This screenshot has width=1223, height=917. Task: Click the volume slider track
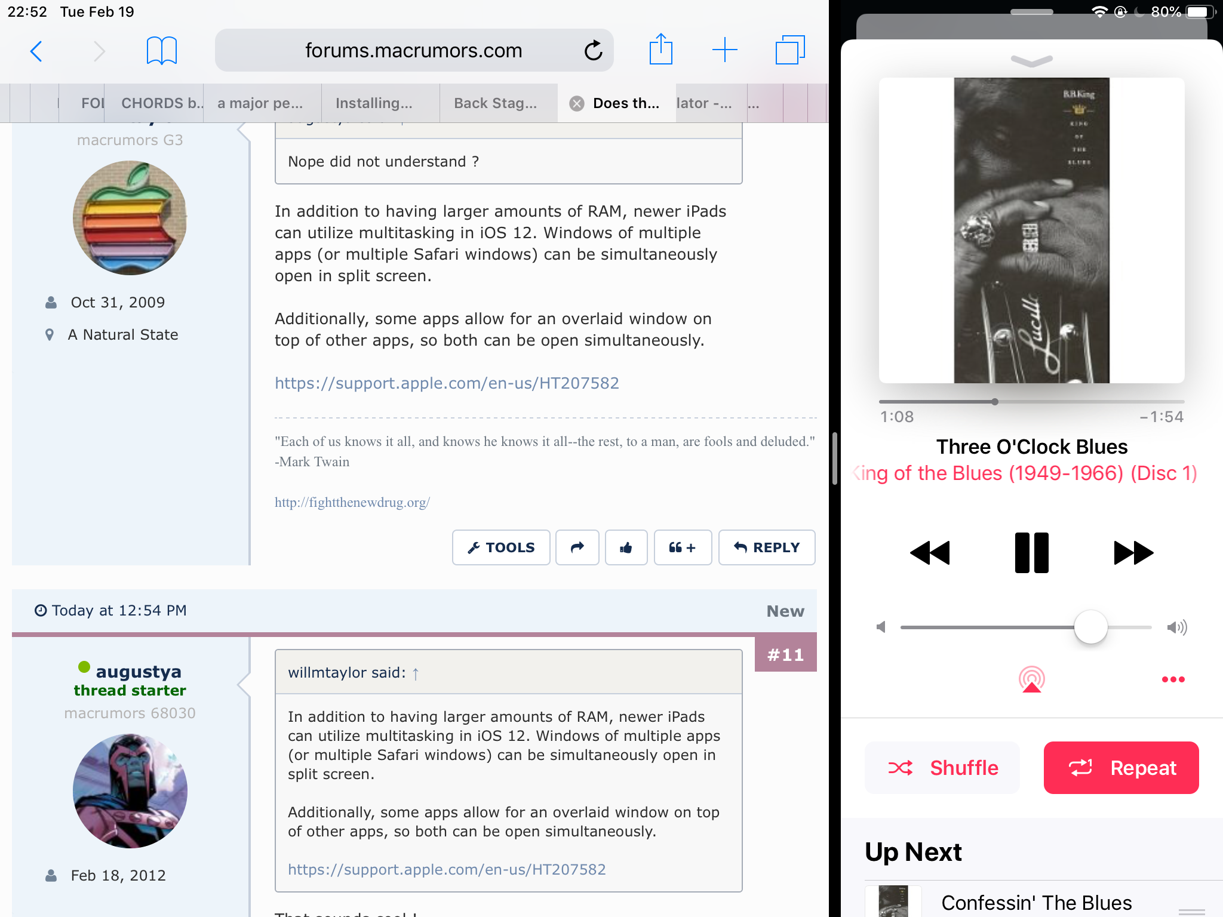(x=985, y=627)
